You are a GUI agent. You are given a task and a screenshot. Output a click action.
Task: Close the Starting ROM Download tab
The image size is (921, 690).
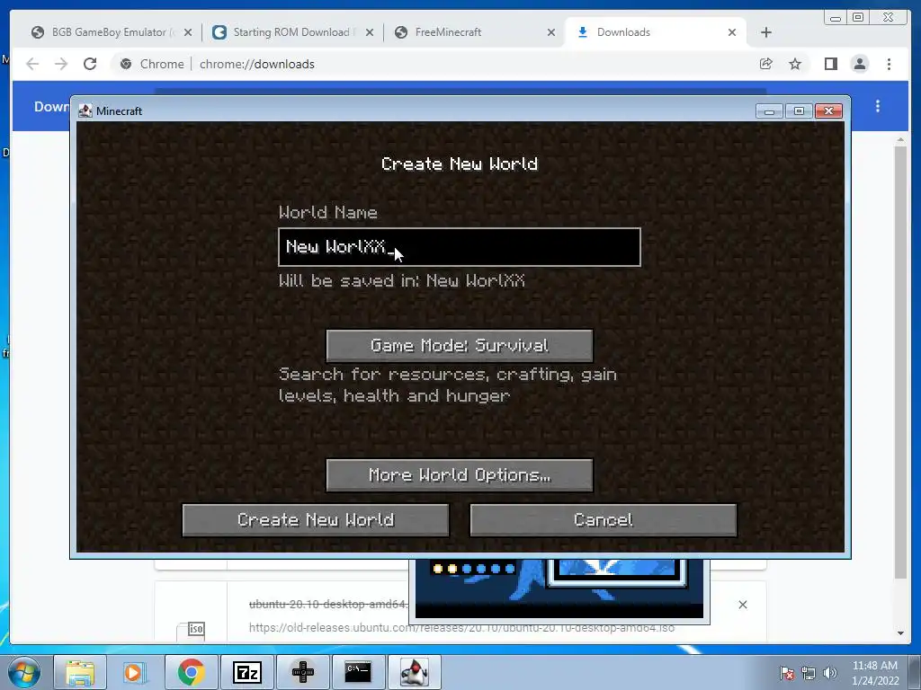tap(370, 33)
